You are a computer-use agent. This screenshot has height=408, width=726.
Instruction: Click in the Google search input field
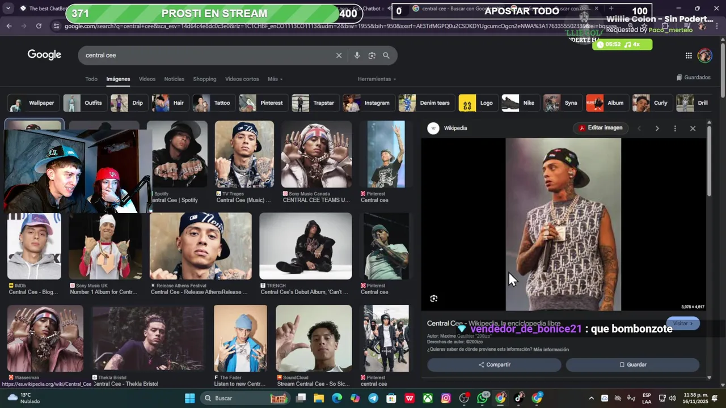tap(207, 56)
